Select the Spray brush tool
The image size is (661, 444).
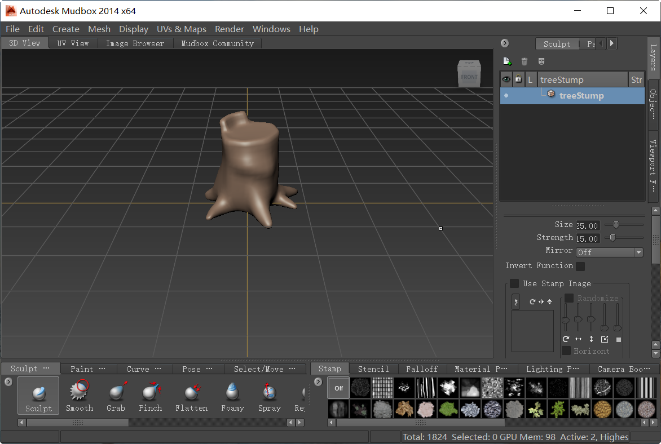tap(270, 395)
